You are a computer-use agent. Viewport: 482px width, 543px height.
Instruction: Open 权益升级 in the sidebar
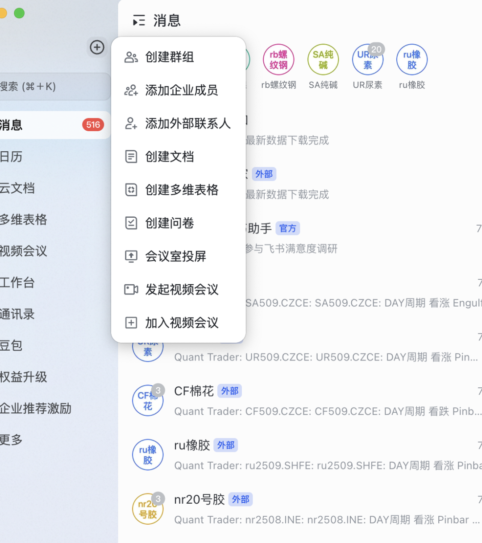[54, 377]
